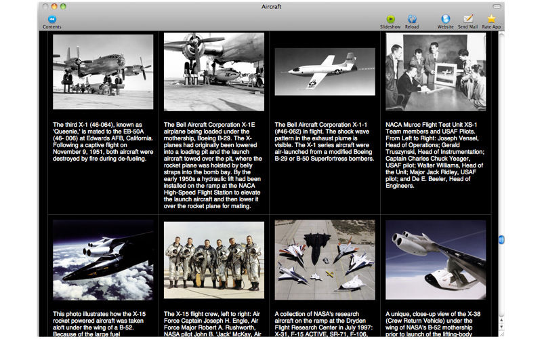Image resolution: width=542 pixels, height=339 pixels.
Task: Open the NACA Muroc Flight Test Unit team photo
Action: [436, 72]
